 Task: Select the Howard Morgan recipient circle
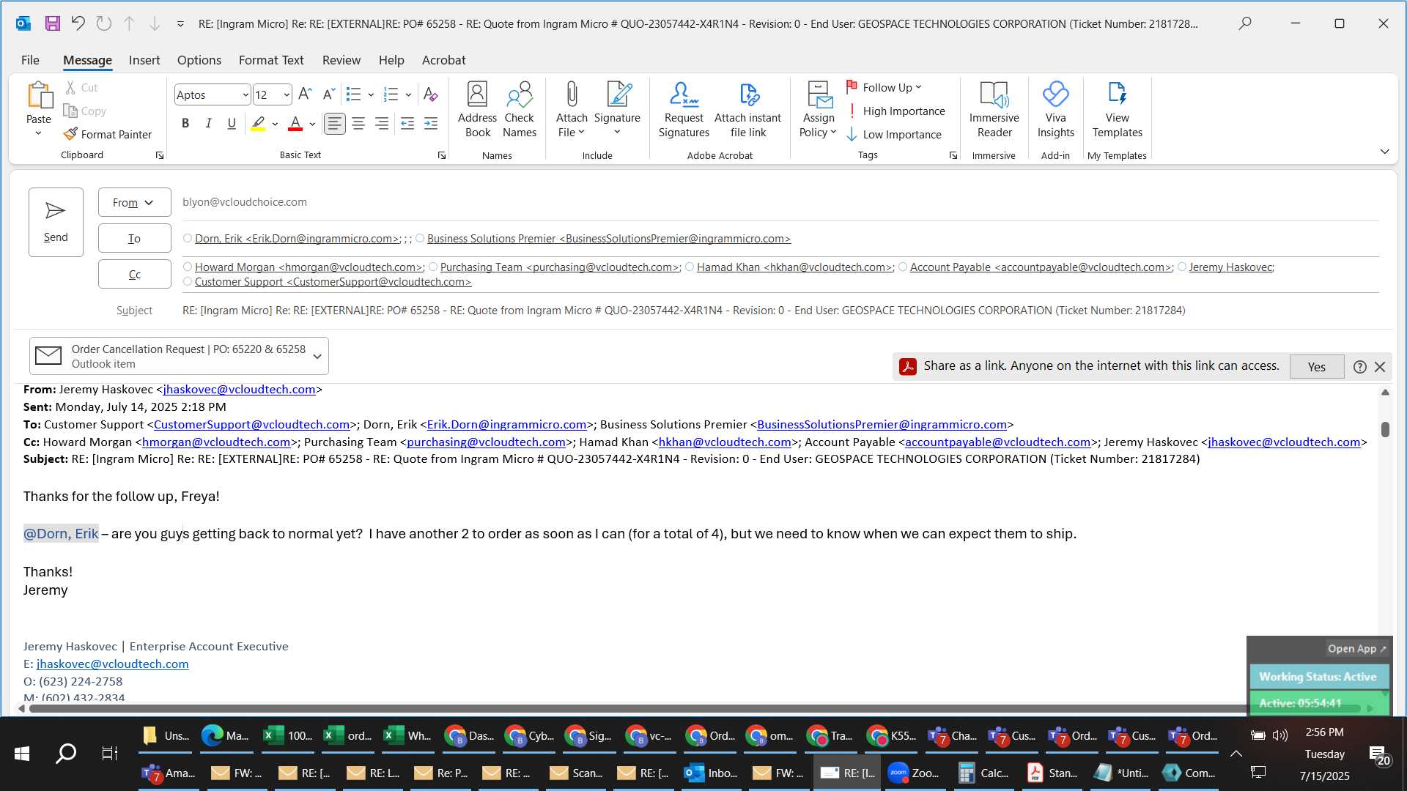(188, 267)
